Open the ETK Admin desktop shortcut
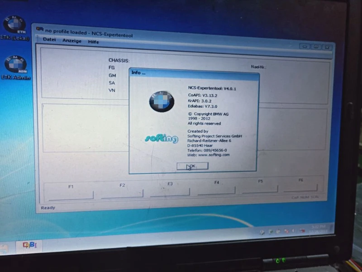Image resolution: width=362 pixels, height=272 pixels. 15,68
